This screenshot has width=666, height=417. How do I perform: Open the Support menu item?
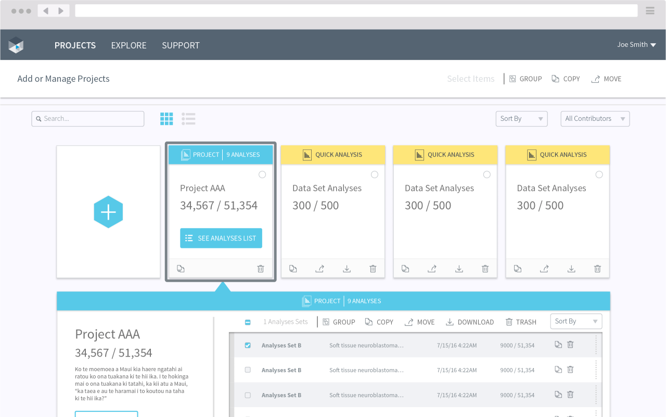[181, 45]
